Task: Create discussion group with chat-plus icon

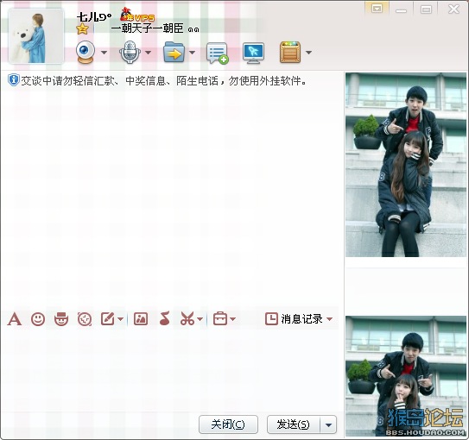Action: (218, 53)
